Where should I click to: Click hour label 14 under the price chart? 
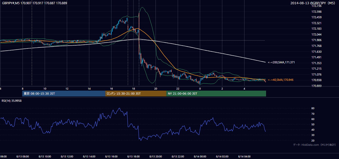point(89,89)
